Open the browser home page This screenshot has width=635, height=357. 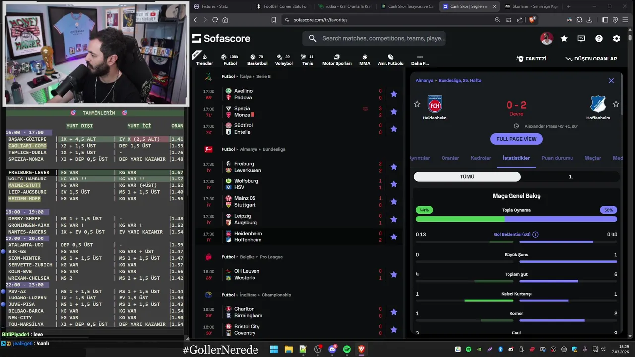(x=225, y=20)
